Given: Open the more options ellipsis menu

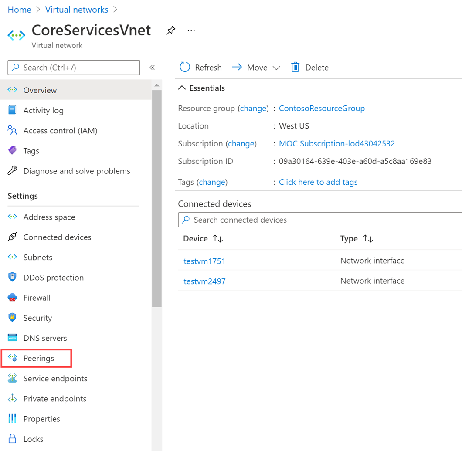Looking at the screenshot, I should [191, 30].
